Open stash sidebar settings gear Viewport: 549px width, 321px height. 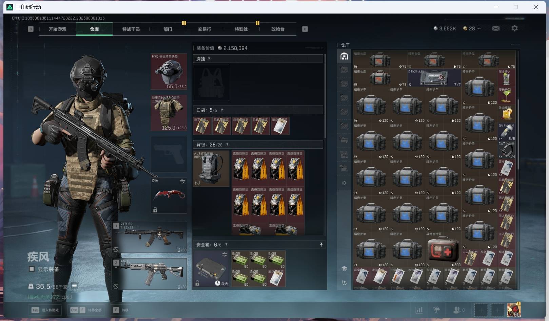click(344, 183)
